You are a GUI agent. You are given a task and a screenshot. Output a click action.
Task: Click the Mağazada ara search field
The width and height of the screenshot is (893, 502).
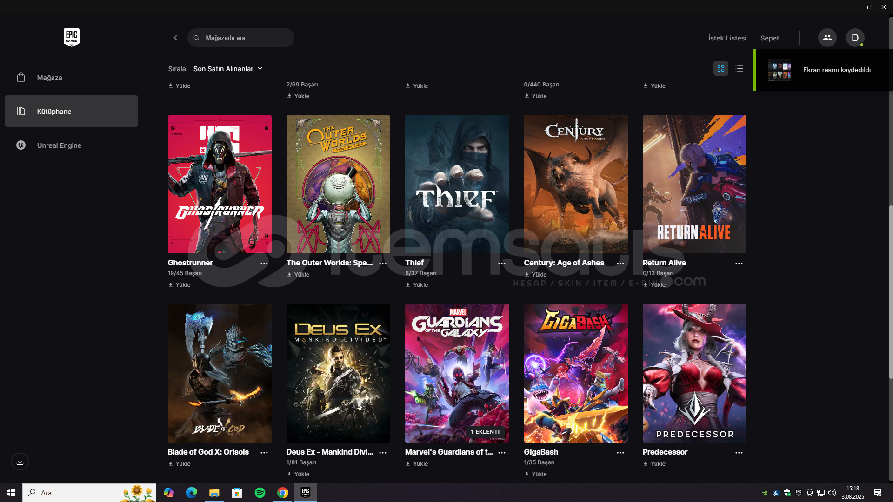point(241,38)
